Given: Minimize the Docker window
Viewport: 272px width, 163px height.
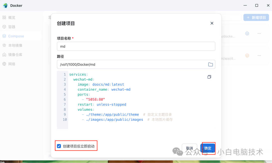Looking at the screenshot, I should click(245, 5).
